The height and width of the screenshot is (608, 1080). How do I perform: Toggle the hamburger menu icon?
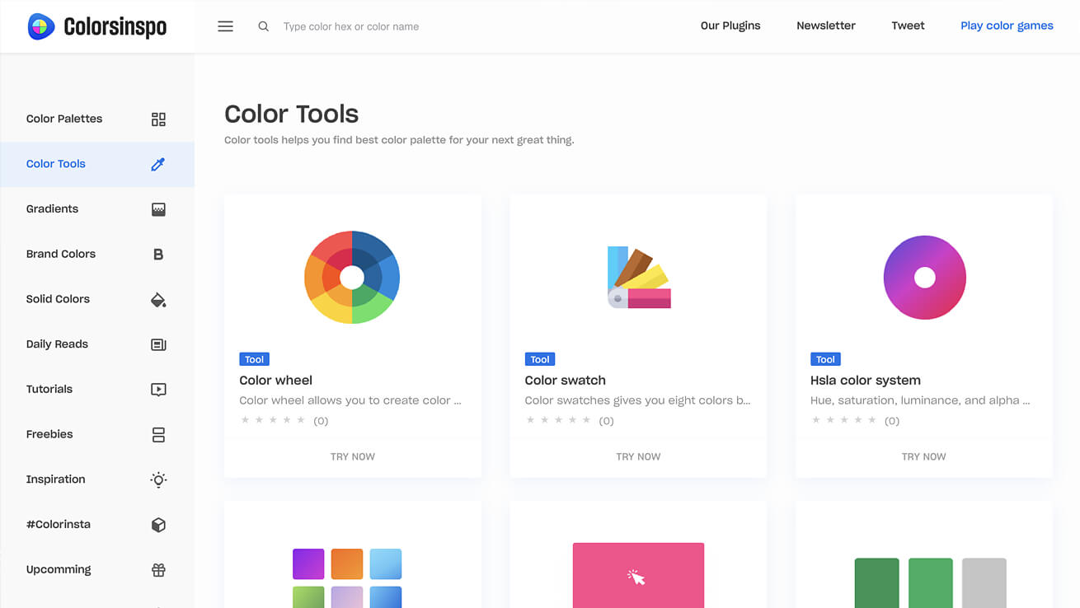[x=225, y=26]
